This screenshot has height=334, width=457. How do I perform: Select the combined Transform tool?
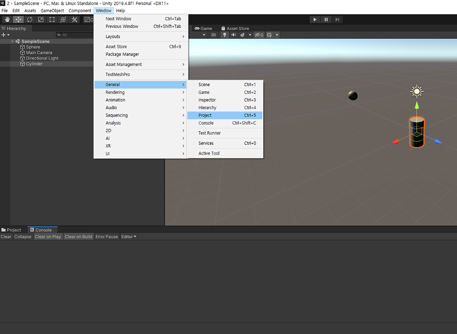[x=63, y=20]
